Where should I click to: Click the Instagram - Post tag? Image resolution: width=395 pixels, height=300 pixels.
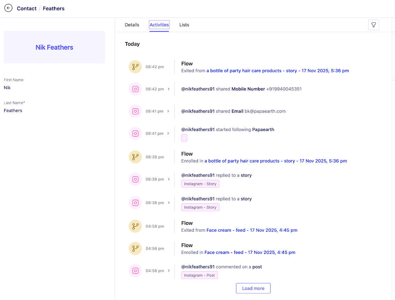[x=199, y=275]
